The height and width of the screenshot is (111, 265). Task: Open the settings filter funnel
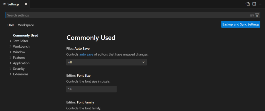[257, 15]
